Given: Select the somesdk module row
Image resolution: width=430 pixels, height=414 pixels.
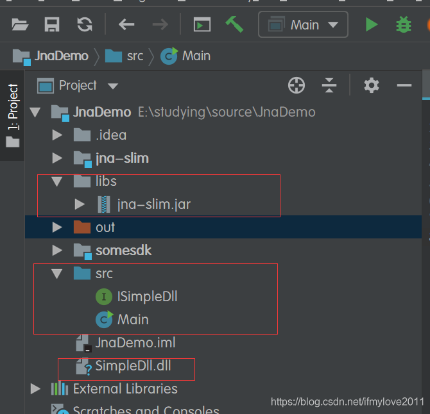Looking at the screenshot, I should tap(223, 251).
